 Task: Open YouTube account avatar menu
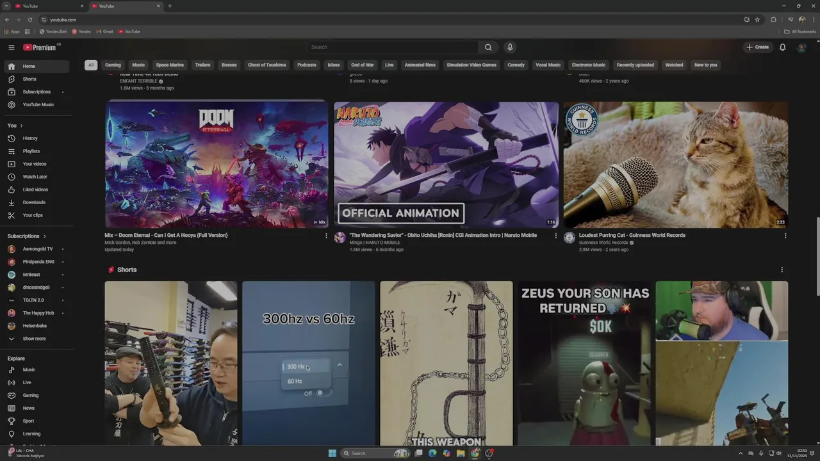tap(801, 47)
